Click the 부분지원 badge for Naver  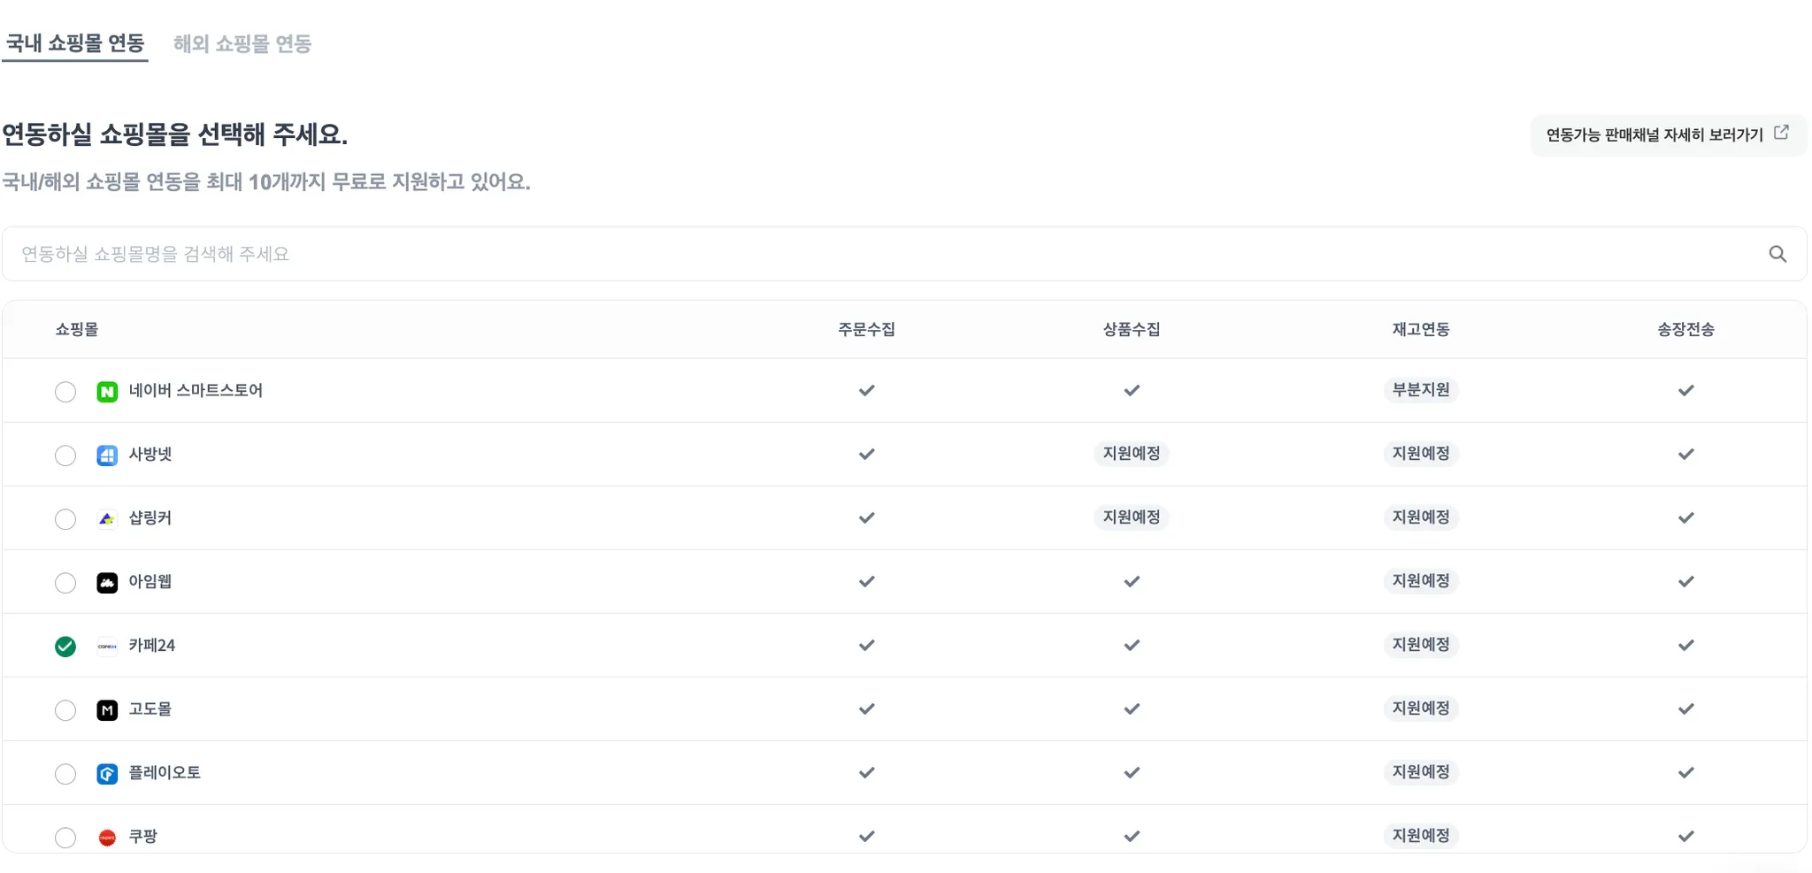point(1421,390)
